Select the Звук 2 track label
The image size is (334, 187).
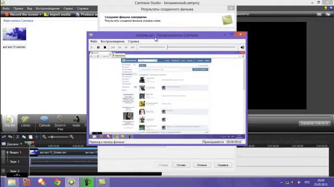click(15, 171)
